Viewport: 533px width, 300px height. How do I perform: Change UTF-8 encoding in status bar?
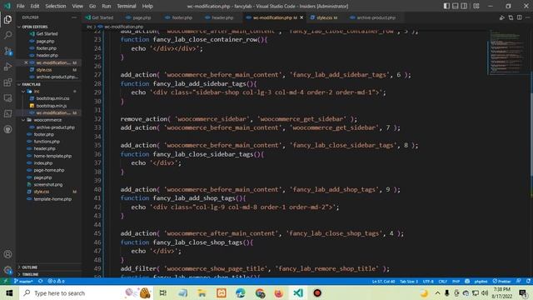[x=428, y=282]
